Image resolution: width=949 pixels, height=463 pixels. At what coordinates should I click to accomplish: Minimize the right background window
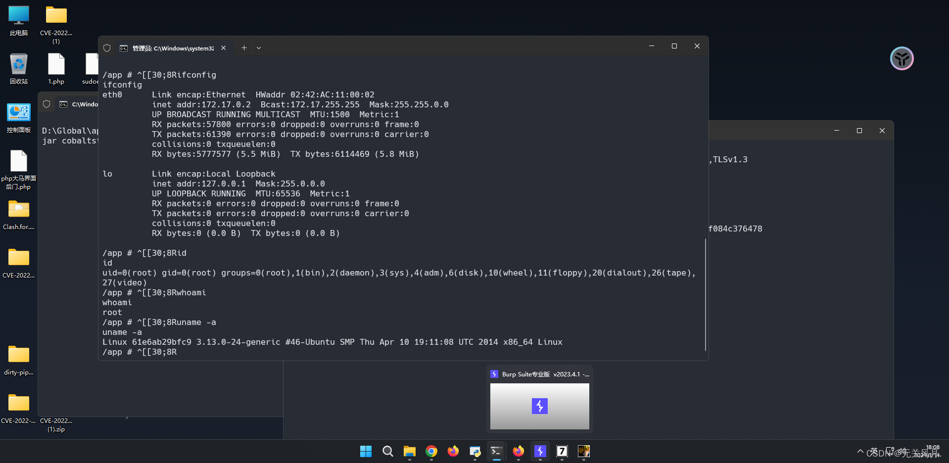(x=837, y=131)
